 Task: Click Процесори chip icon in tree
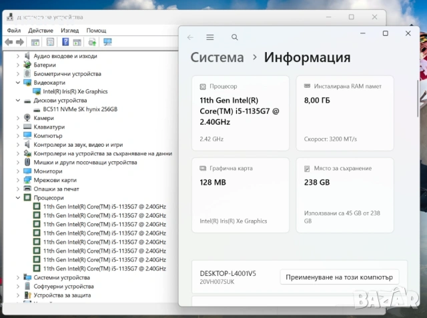click(27, 197)
